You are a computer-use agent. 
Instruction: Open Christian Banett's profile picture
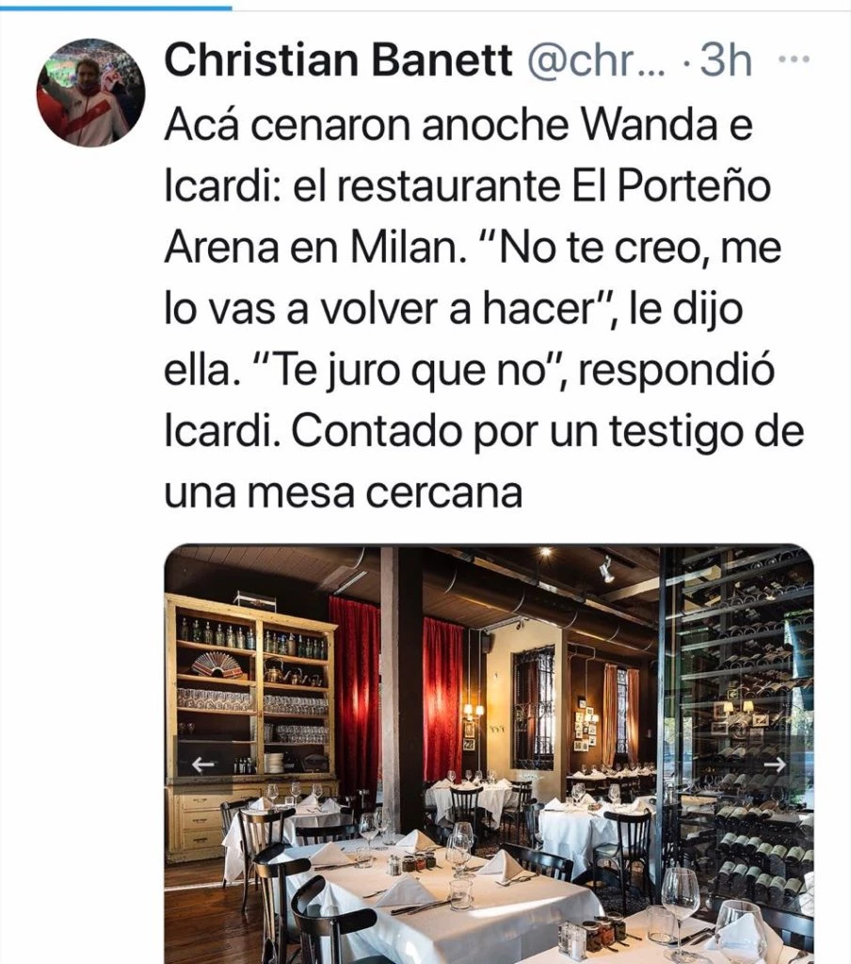91,92
